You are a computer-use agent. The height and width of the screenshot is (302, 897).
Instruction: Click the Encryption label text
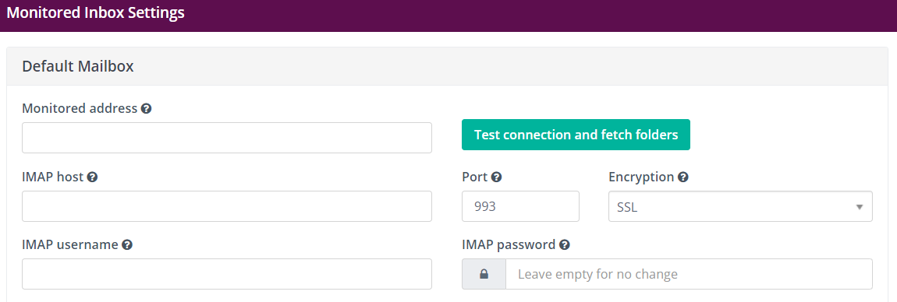[x=641, y=177]
